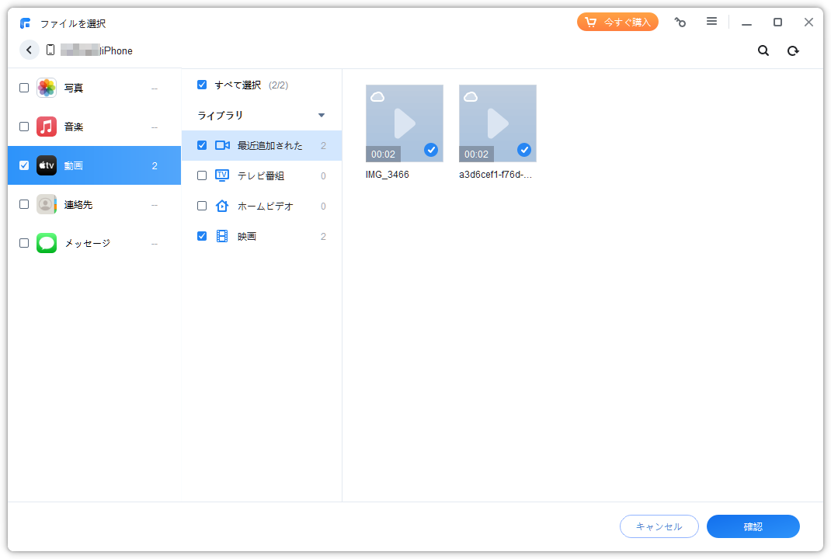Image resolution: width=831 pixels, height=559 pixels.
Task: Open the hamburger menu icon
Action: tap(711, 22)
